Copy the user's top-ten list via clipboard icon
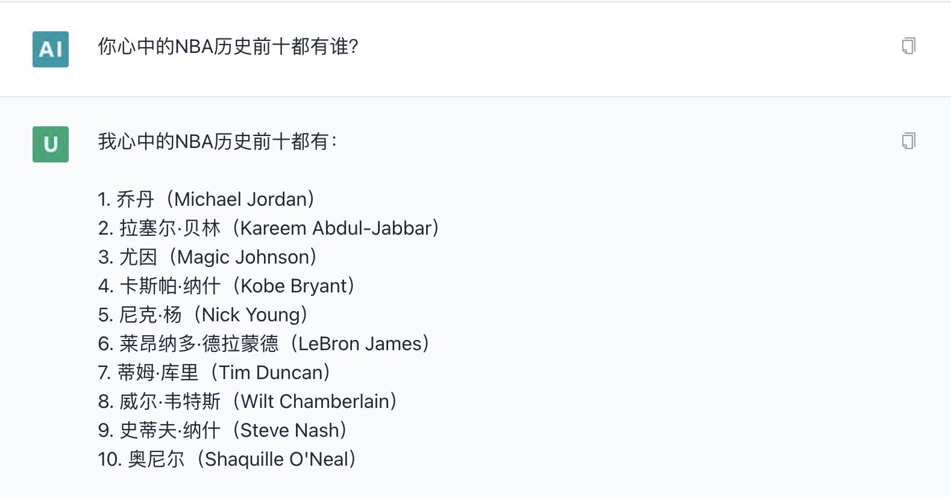The height and width of the screenshot is (497, 951). click(909, 141)
